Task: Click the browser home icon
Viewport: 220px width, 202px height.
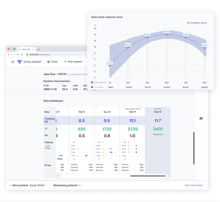Action: coord(22,55)
